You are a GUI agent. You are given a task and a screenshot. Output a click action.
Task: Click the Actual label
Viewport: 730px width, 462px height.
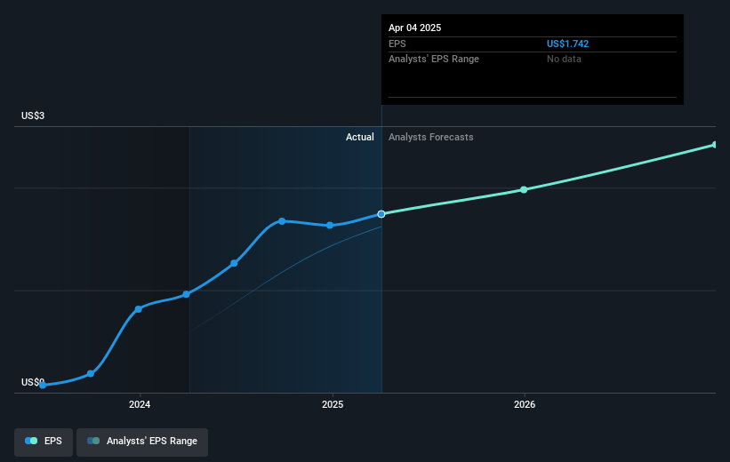360,137
